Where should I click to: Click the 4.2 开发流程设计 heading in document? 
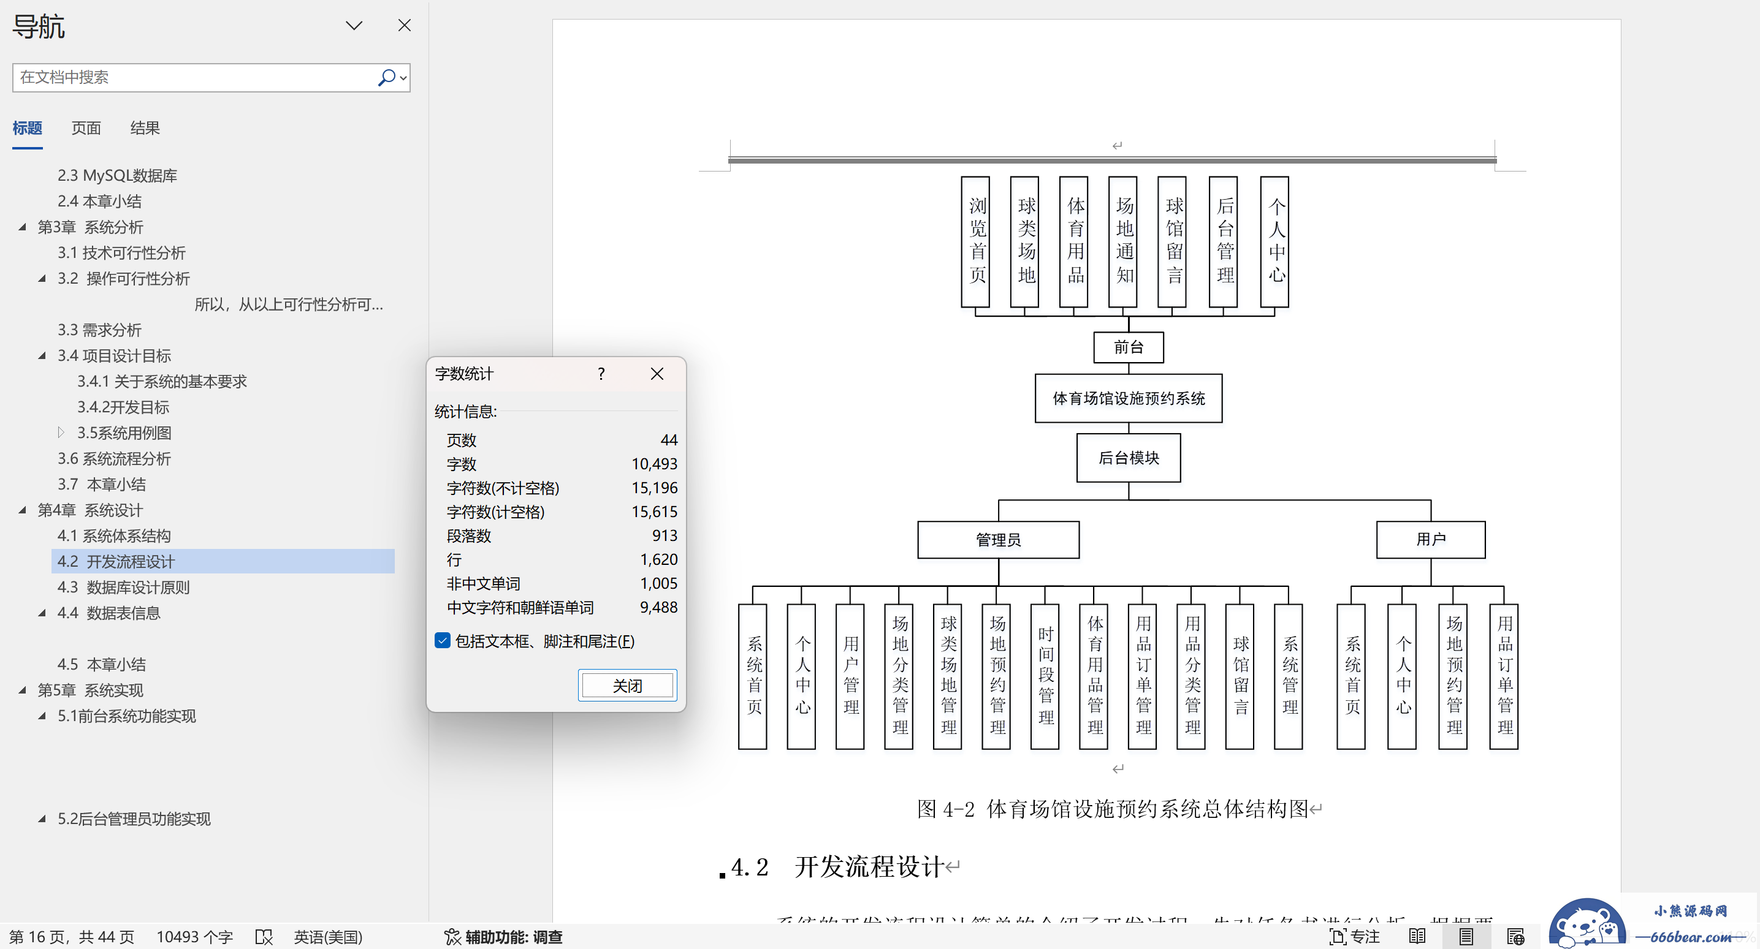coord(837,867)
